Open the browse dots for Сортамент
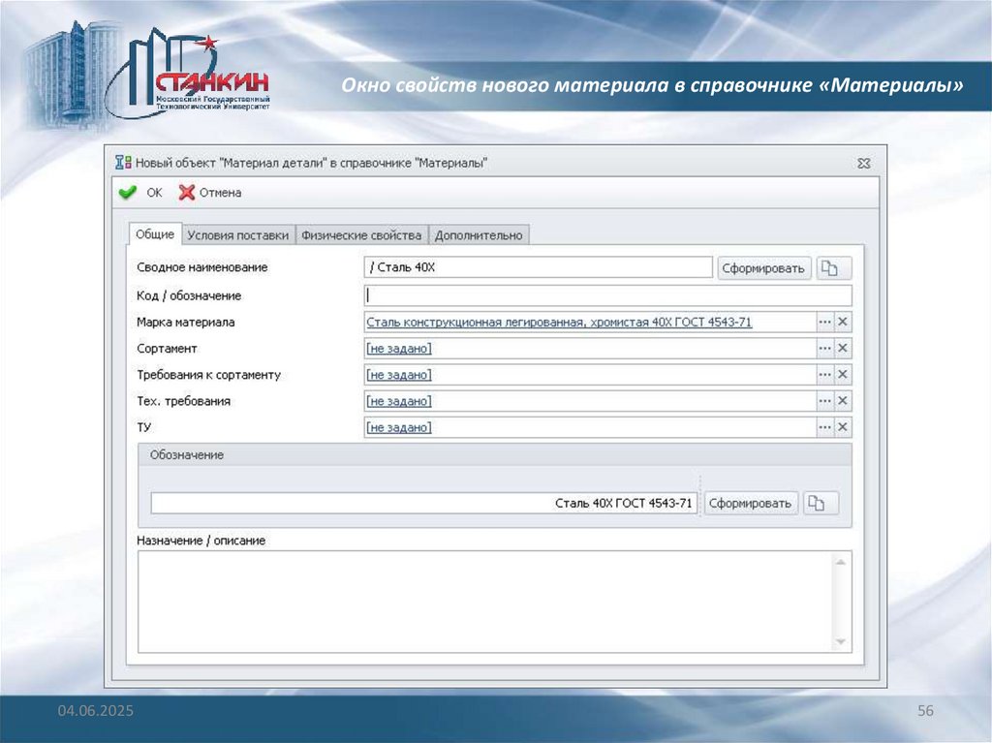Viewport: 992px width, 743px height. pyautogui.click(x=824, y=349)
